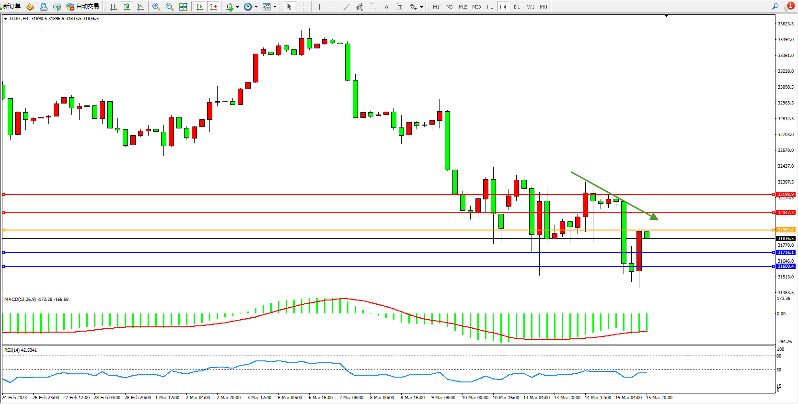Viewport: 798px width, 404px height.
Task: Toggle chart auto scroll
Action: [200, 7]
